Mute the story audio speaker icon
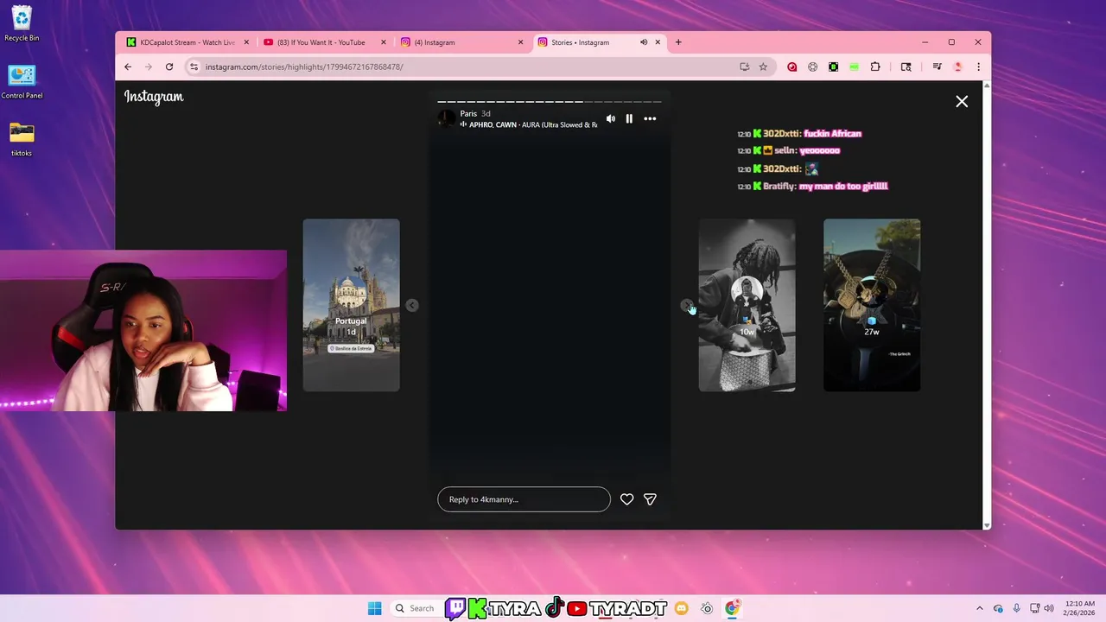This screenshot has height=622, width=1106. (611, 118)
